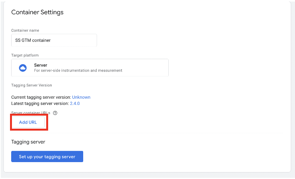Click the server-side instrumentation description text
Image resolution: width=295 pixels, height=179 pixels.
click(x=78, y=70)
